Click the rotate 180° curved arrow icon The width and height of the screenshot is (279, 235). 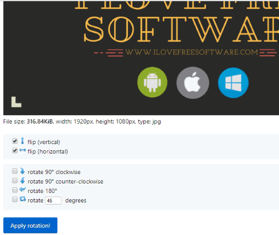click(x=23, y=189)
